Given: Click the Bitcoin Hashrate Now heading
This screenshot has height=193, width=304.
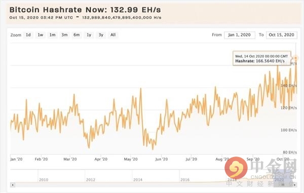Looking at the screenshot, I should [85, 10].
